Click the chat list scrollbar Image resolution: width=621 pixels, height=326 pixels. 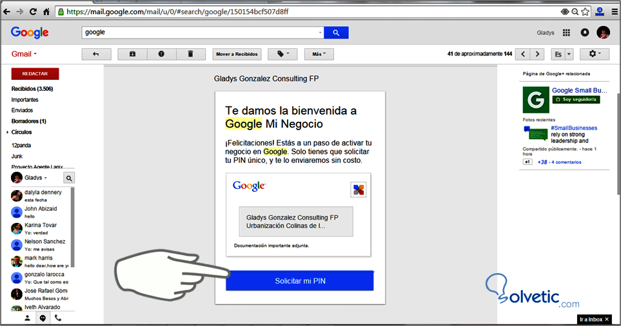(x=72, y=227)
